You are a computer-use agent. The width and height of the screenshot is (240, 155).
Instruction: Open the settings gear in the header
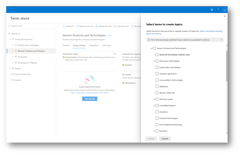point(212,10)
